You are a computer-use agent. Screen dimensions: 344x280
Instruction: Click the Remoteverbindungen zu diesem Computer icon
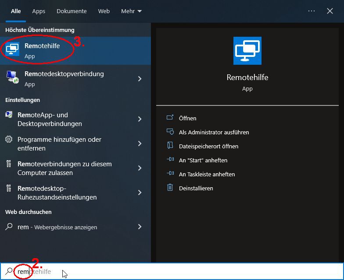pos(9,164)
